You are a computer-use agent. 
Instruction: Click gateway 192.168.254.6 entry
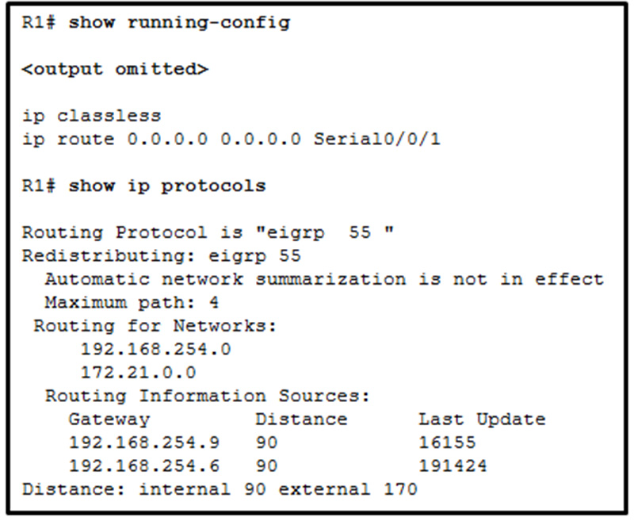point(144,466)
